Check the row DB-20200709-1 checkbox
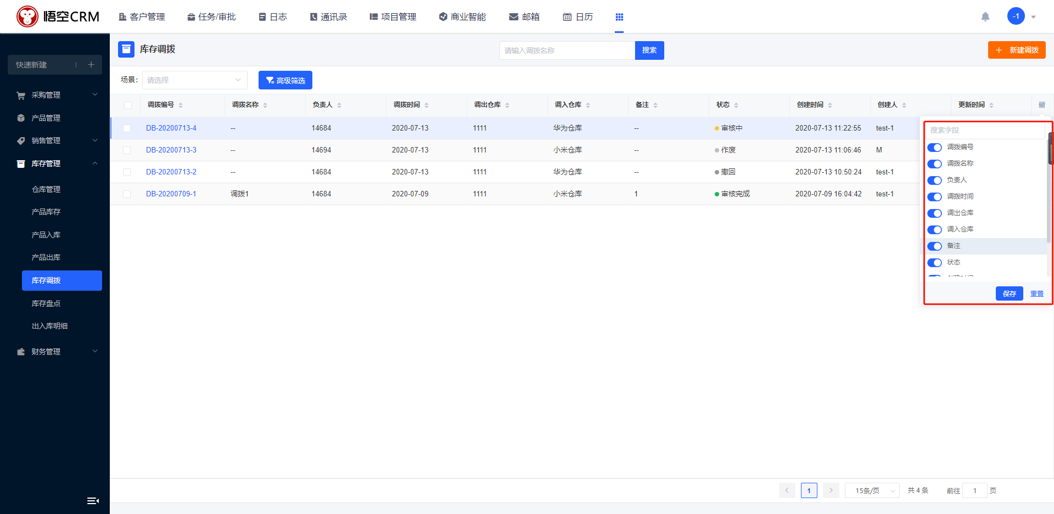The height and width of the screenshot is (514, 1054). click(127, 194)
